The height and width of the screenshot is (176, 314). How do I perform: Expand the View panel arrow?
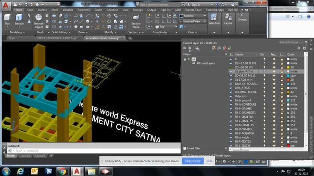pos(196,32)
